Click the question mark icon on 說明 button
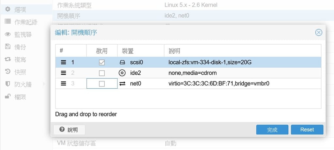This screenshot has width=334, height=150. pyautogui.click(x=62, y=129)
